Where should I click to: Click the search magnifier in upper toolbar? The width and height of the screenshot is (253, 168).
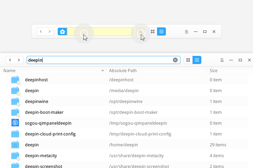point(141,31)
